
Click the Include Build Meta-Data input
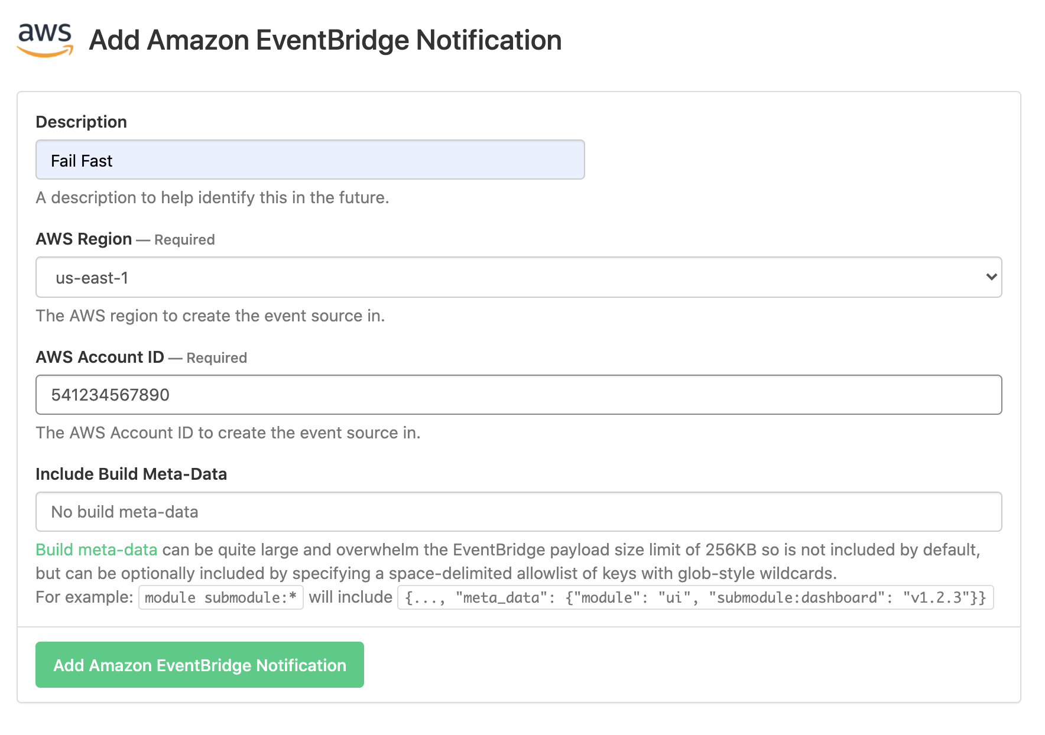(x=518, y=512)
